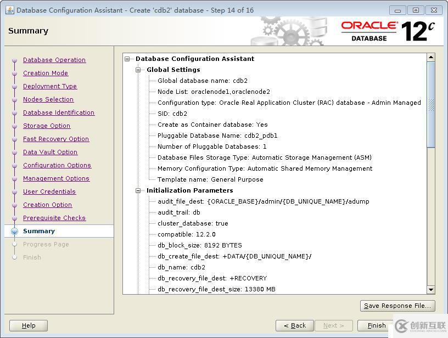Maximize the Database Configuration Assistant window

(416, 10)
